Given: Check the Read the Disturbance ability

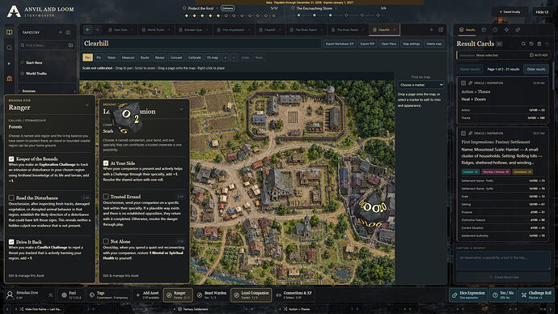Looking at the screenshot, I should (11, 197).
